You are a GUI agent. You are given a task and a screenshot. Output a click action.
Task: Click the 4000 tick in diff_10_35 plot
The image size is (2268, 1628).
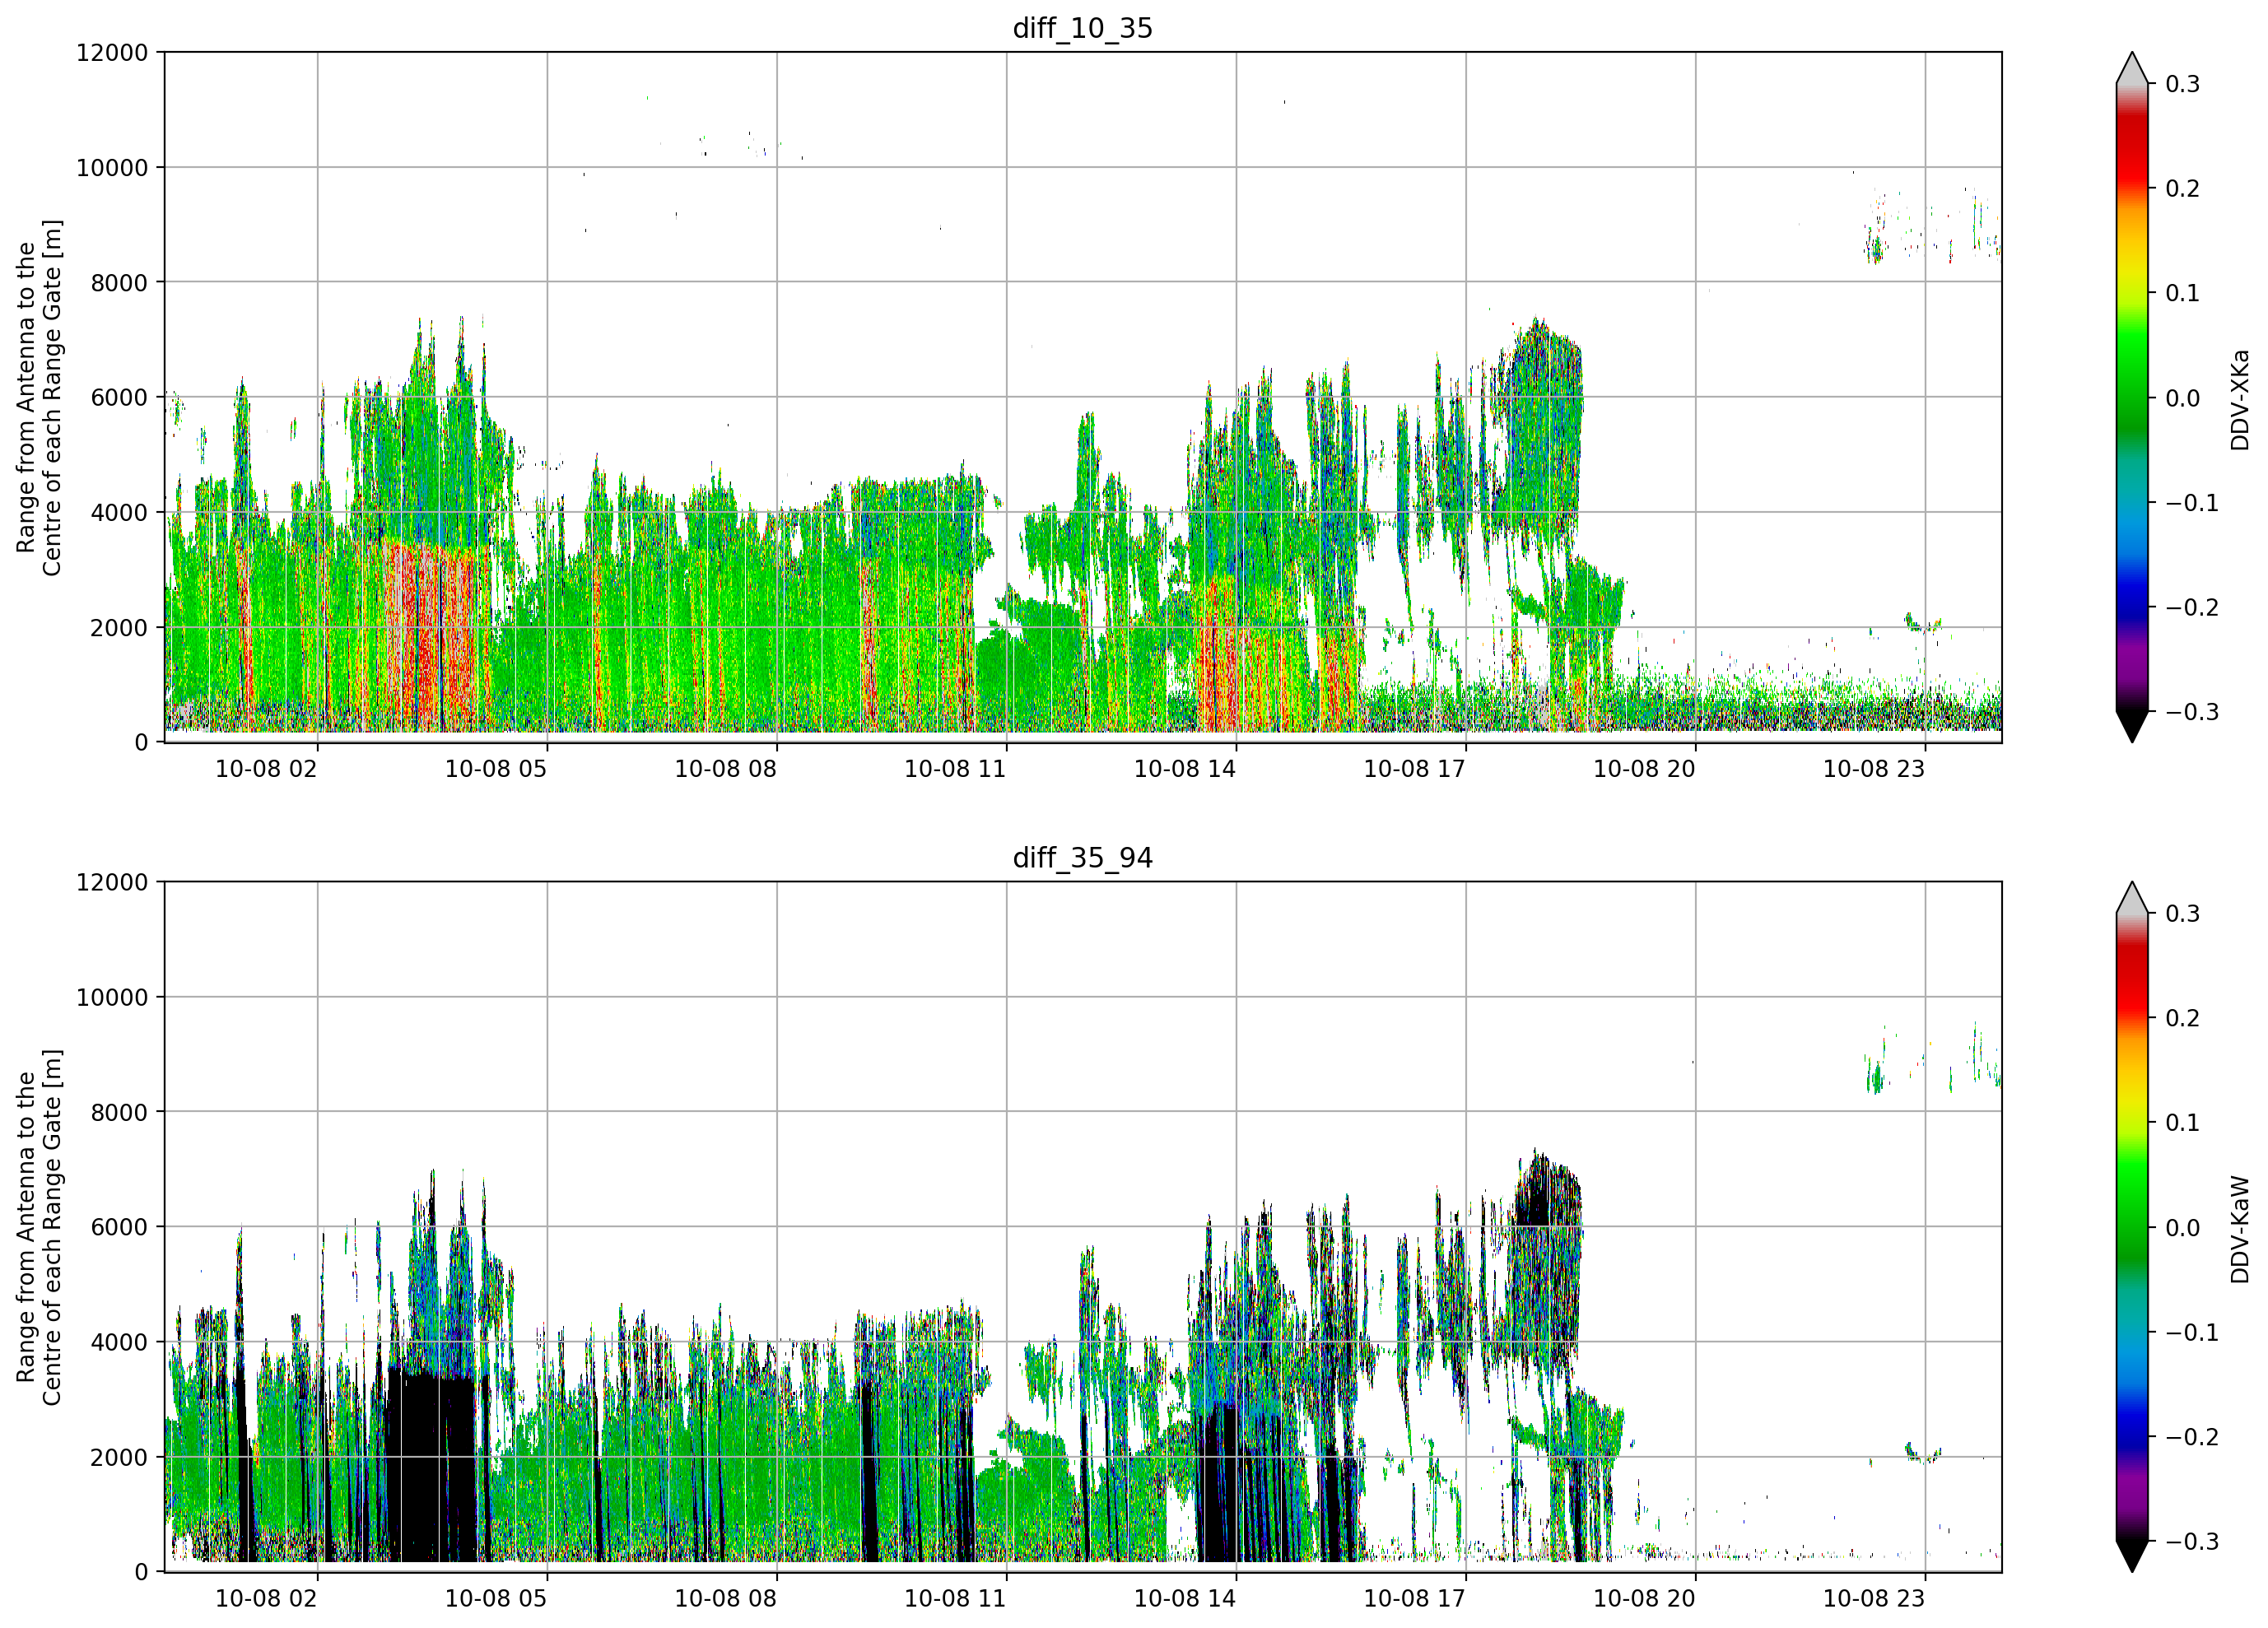119,513
